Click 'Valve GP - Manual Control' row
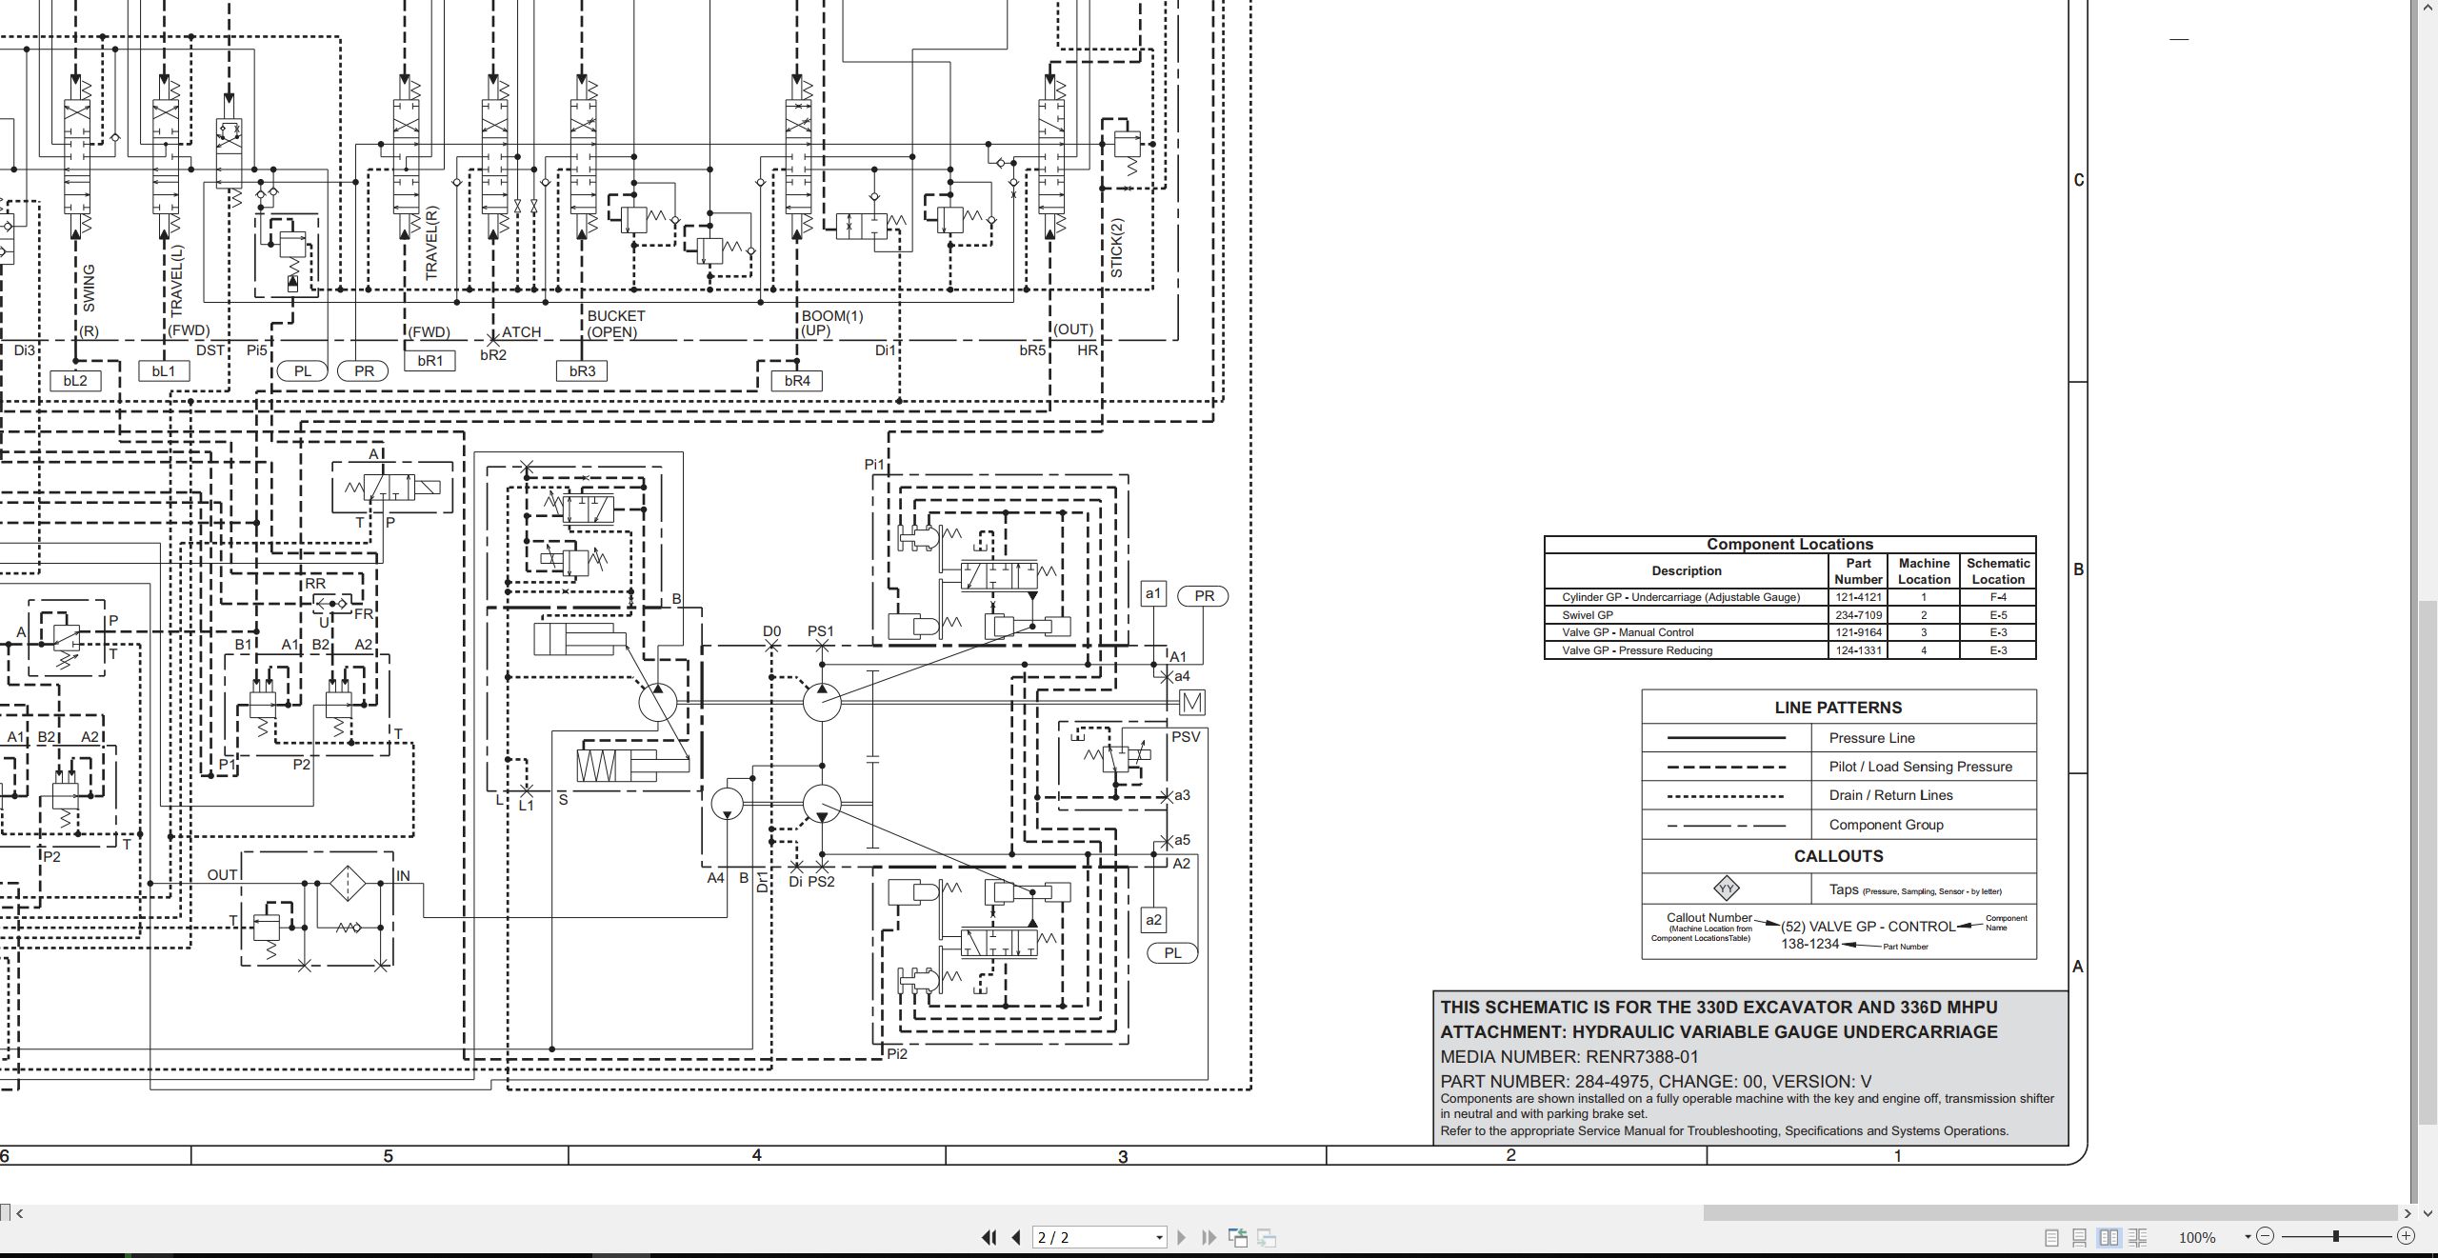This screenshot has height=1258, width=2438. coord(1789,632)
